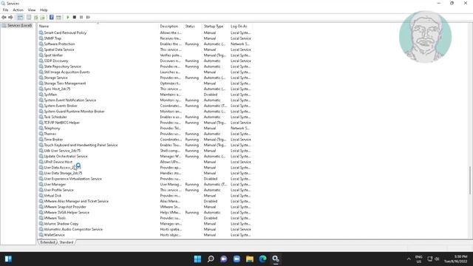Viewport: 473px width, 266px height.
Task: Switch to the Extended tab
Action: tap(47, 242)
